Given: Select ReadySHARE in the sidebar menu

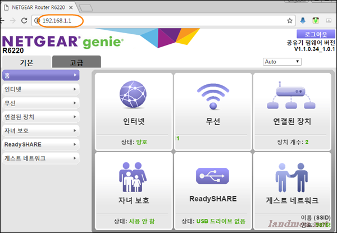Looking at the screenshot, I should tap(41, 144).
